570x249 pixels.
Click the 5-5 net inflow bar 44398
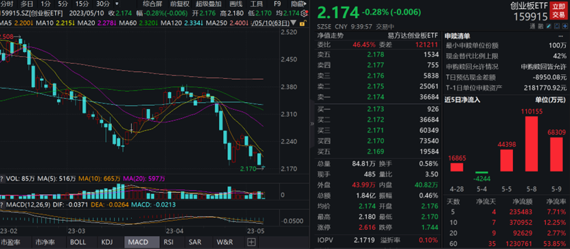pyautogui.click(x=507, y=161)
